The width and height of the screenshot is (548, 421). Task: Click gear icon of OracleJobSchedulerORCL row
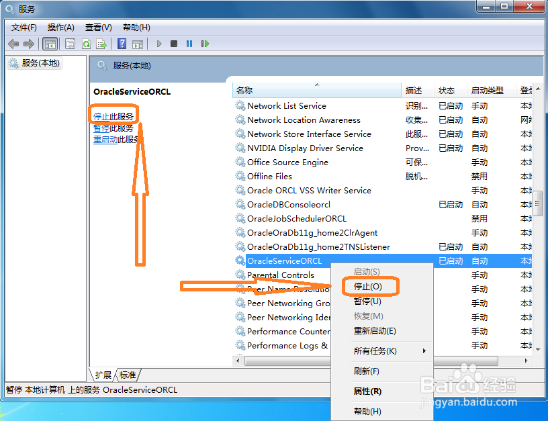click(x=240, y=218)
